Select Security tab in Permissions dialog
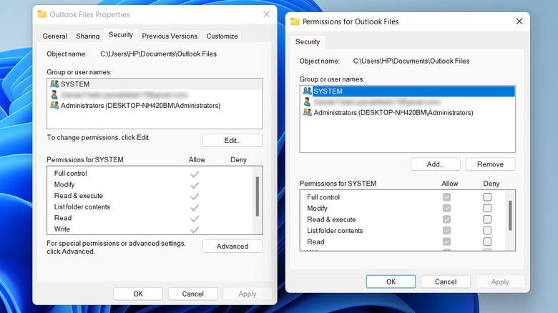 pos(308,42)
